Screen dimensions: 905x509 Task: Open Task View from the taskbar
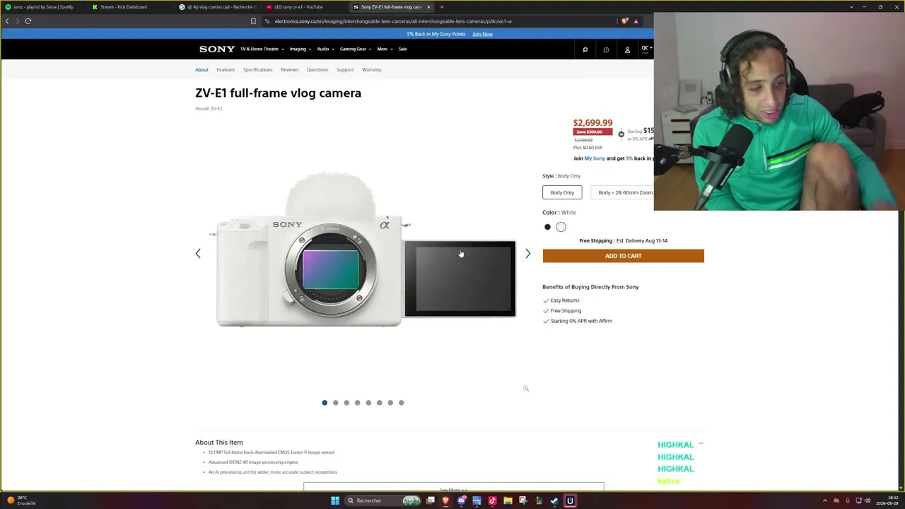click(430, 501)
